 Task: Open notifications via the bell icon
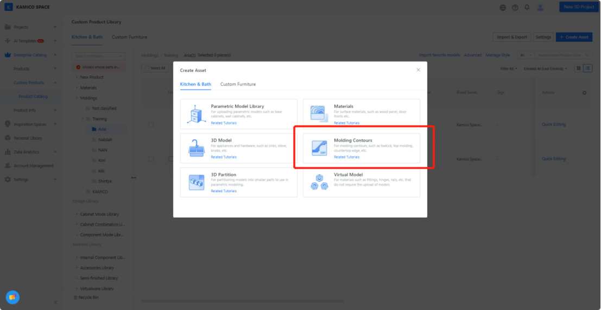pyautogui.click(x=527, y=8)
